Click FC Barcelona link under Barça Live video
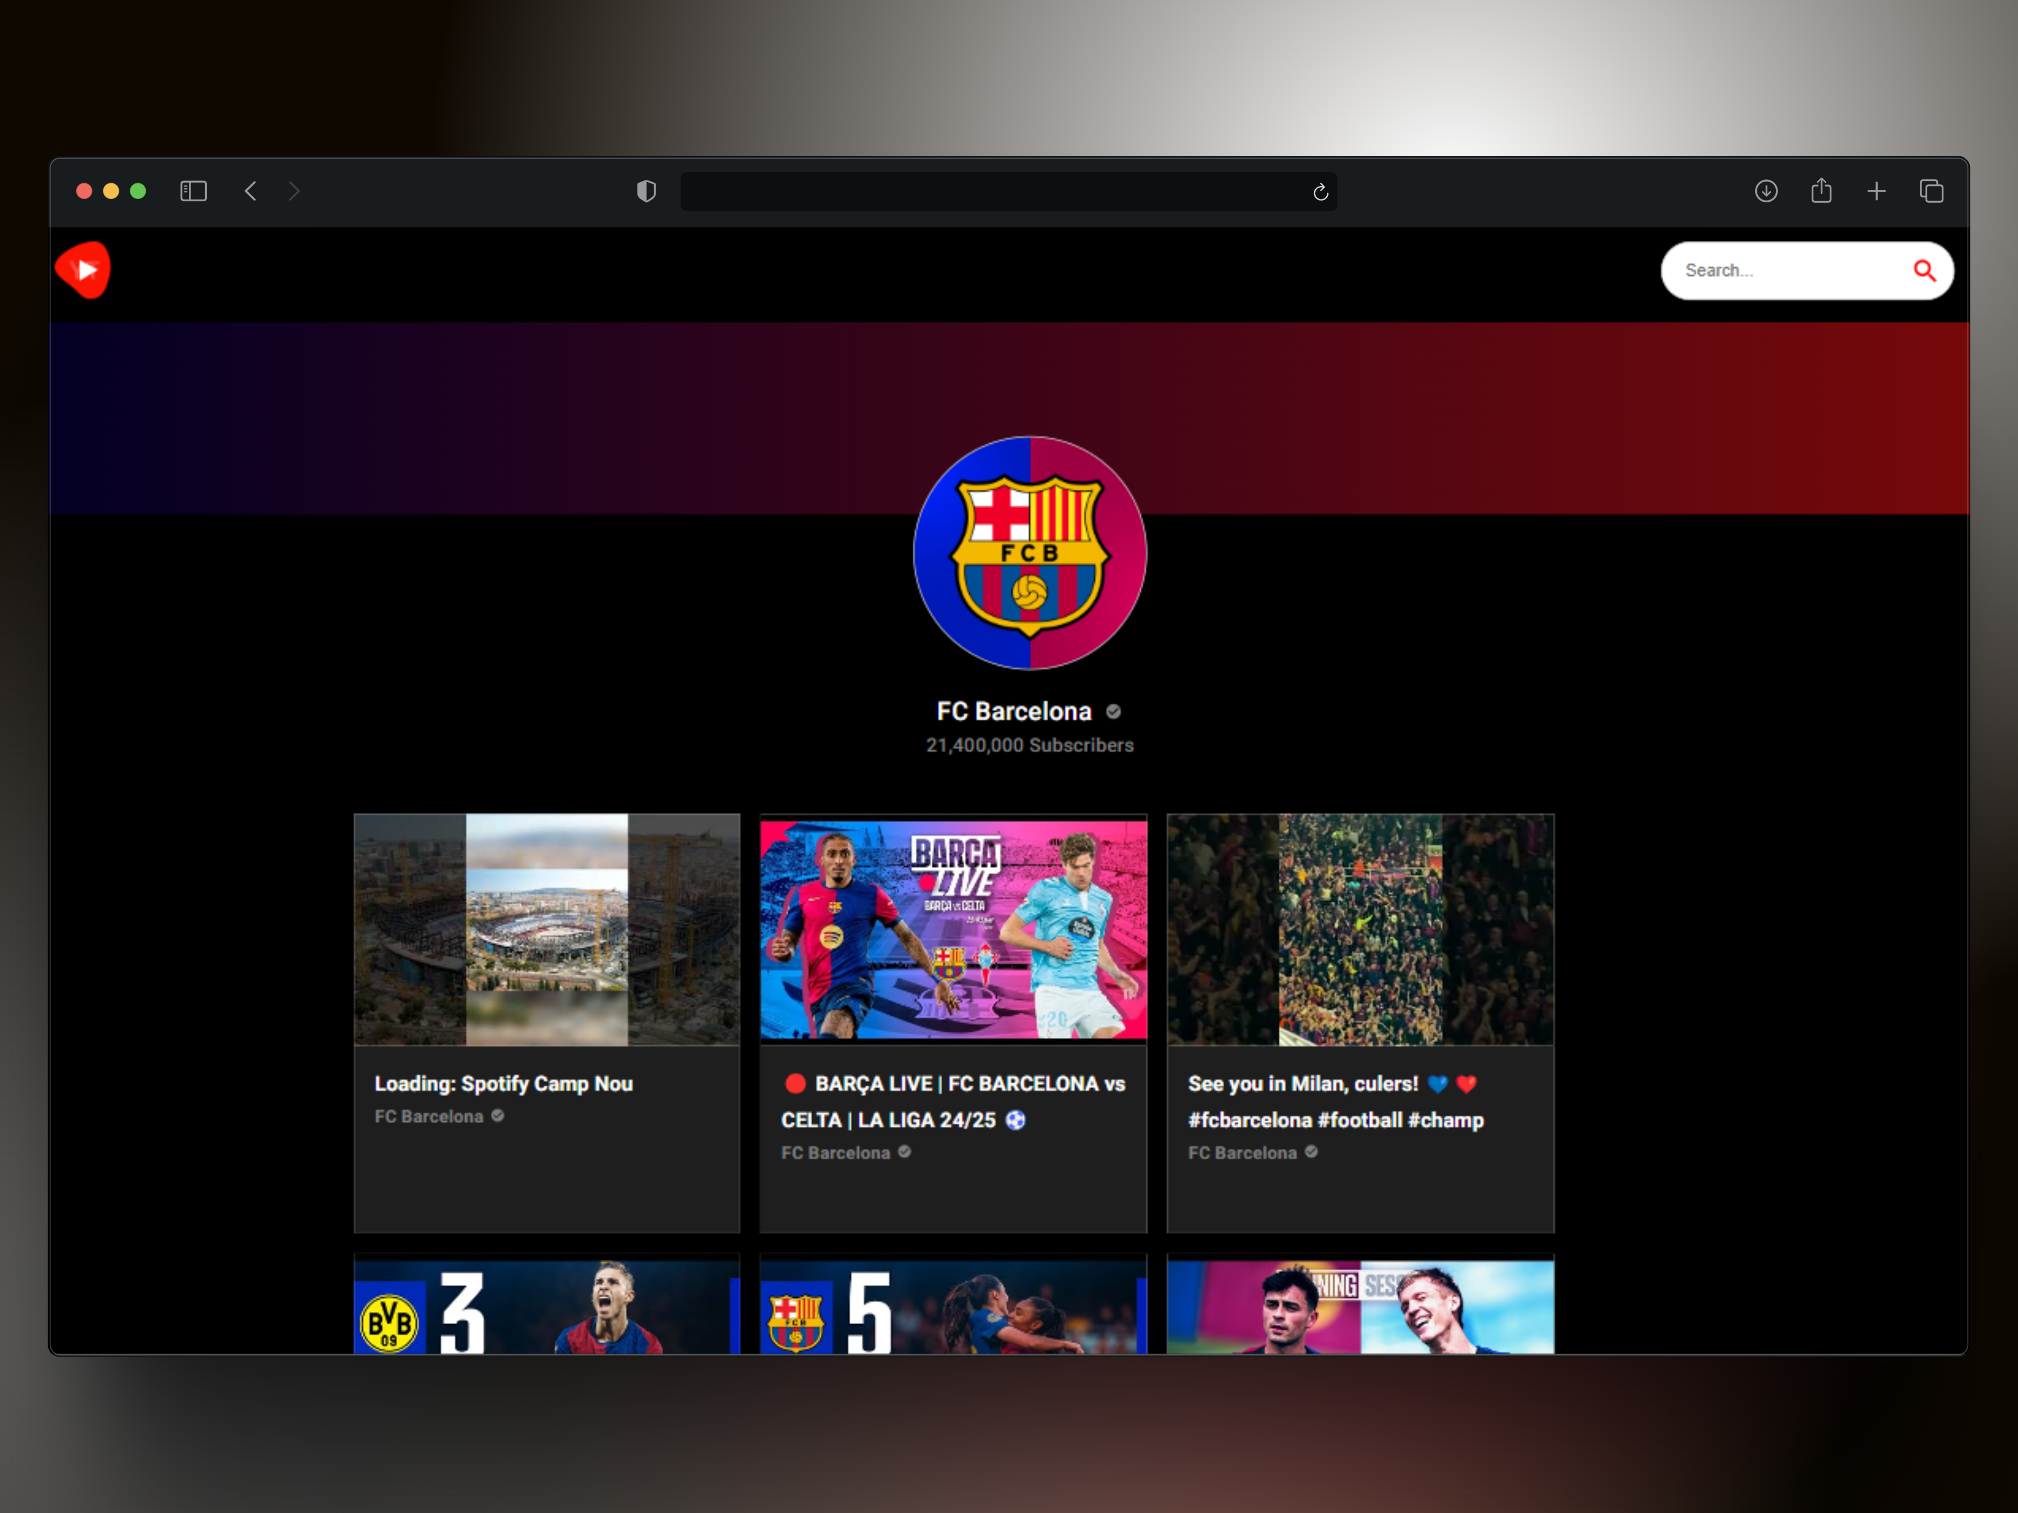This screenshot has width=2018, height=1513. pos(836,1153)
